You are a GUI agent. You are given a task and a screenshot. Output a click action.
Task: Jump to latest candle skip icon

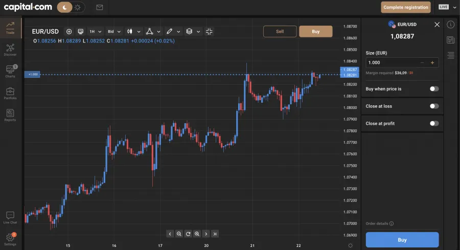(215, 234)
